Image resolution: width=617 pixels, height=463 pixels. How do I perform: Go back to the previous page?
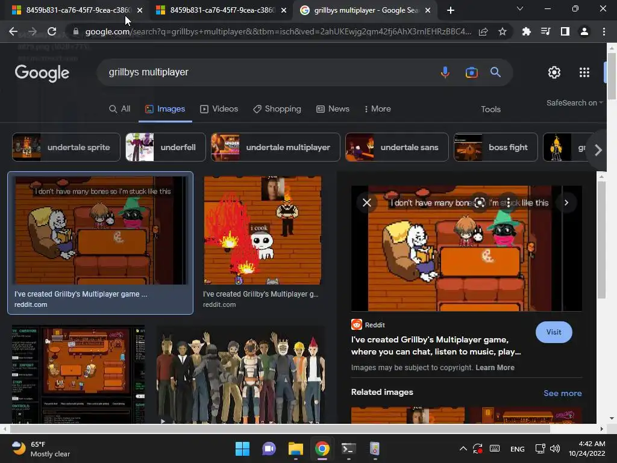[x=13, y=31]
